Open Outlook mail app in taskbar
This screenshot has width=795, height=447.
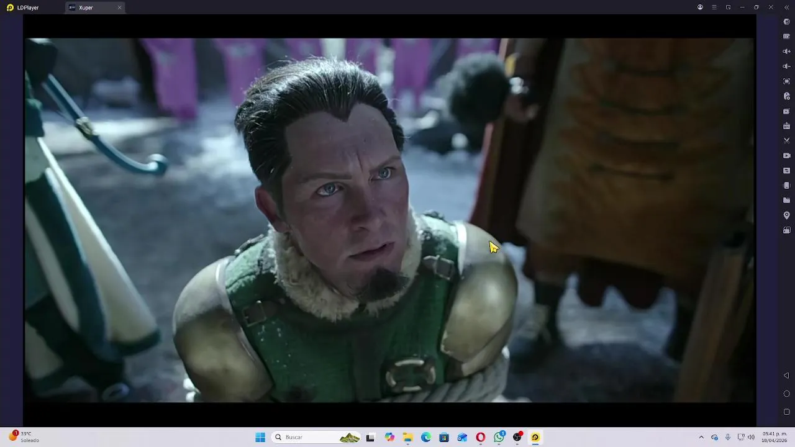pyautogui.click(x=462, y=437)
